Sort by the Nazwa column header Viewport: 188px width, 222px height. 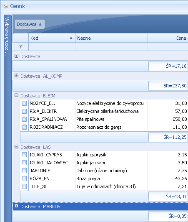point(111,38)
